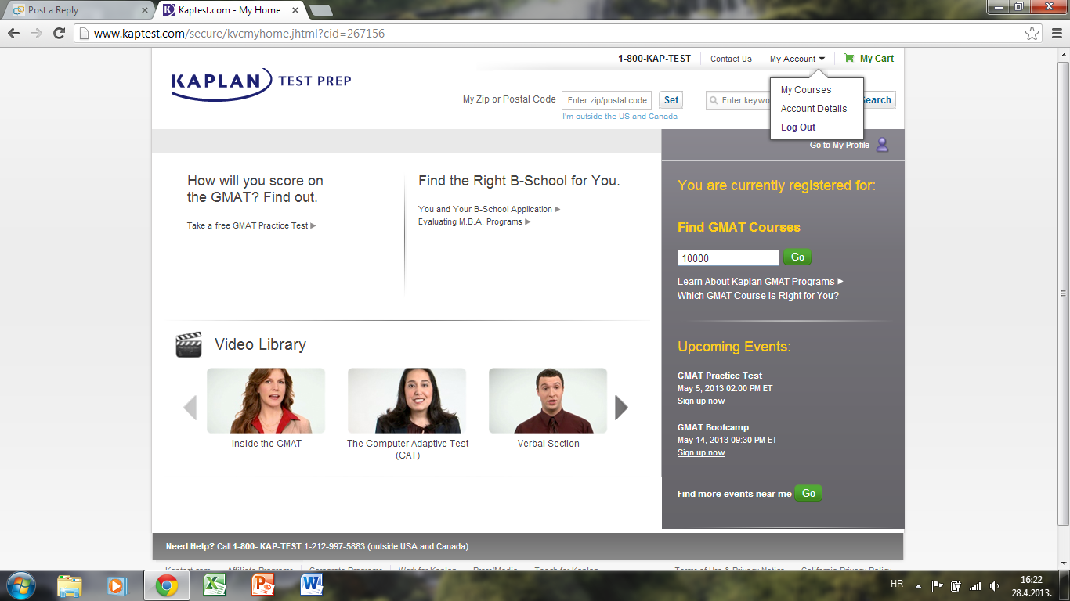Collapse the My Account dropdown
The width and height of the screenshot is (1070, 601).
(x=797, y=59)
